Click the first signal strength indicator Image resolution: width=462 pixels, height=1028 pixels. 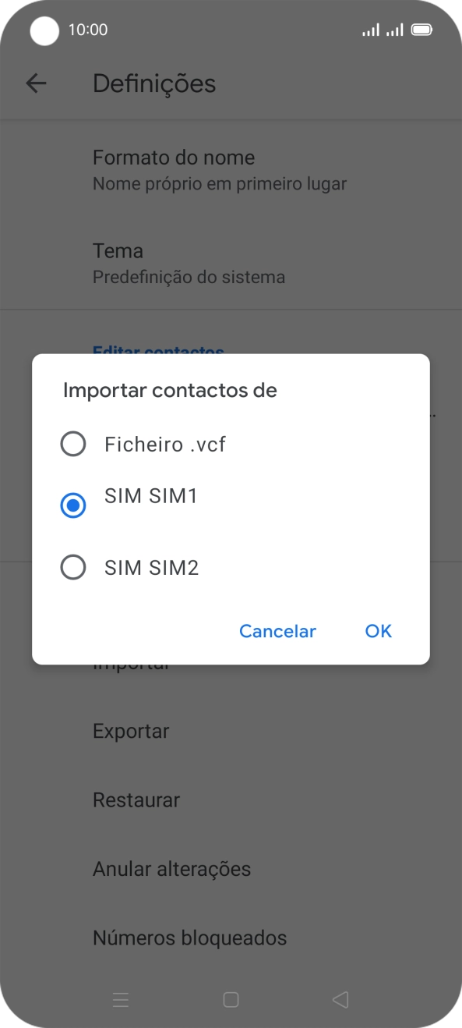369,30
